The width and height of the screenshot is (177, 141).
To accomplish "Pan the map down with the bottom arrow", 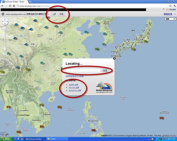I will pyautogui.click(x=5, y=23).
